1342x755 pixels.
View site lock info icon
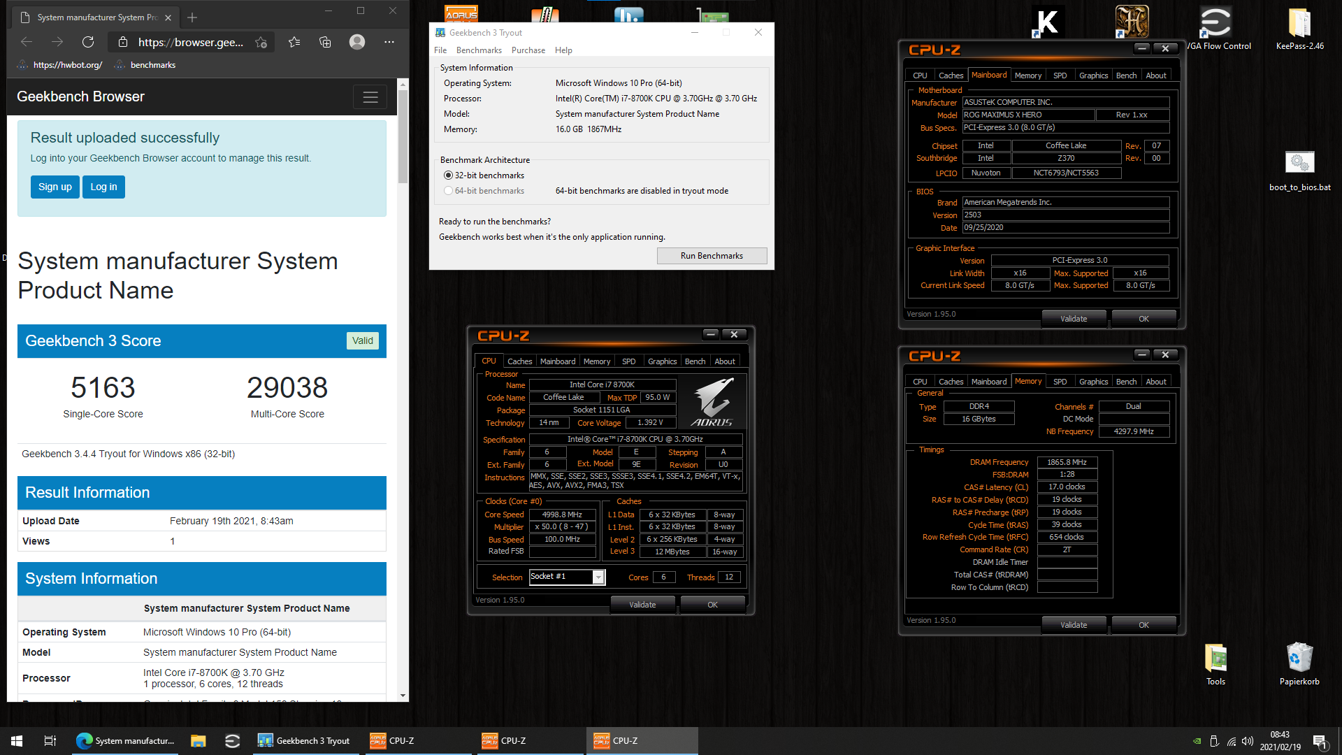[x=123, y=42]
